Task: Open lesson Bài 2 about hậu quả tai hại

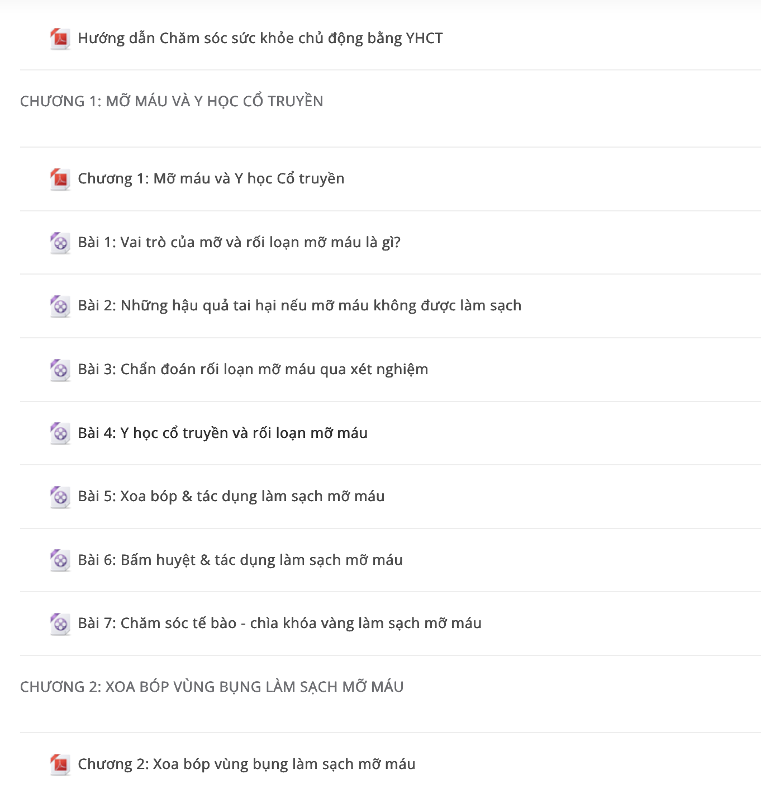Action: [x=299, y=306]
